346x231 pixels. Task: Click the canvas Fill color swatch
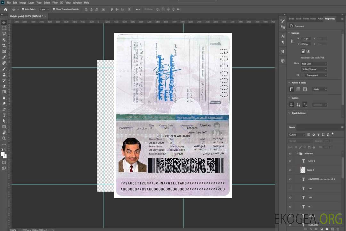point(302,75)
